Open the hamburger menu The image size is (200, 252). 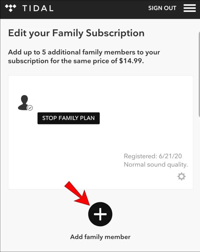pyautogui.click(x=190, y=8)
